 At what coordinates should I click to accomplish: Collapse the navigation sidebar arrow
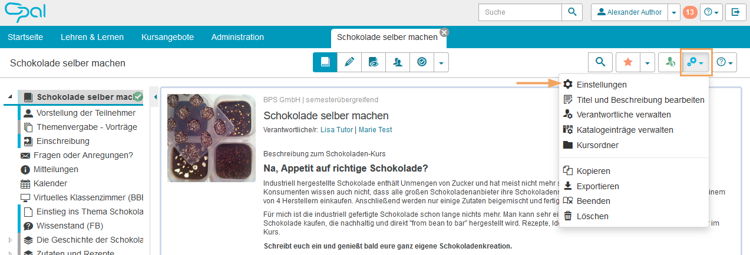155,97
